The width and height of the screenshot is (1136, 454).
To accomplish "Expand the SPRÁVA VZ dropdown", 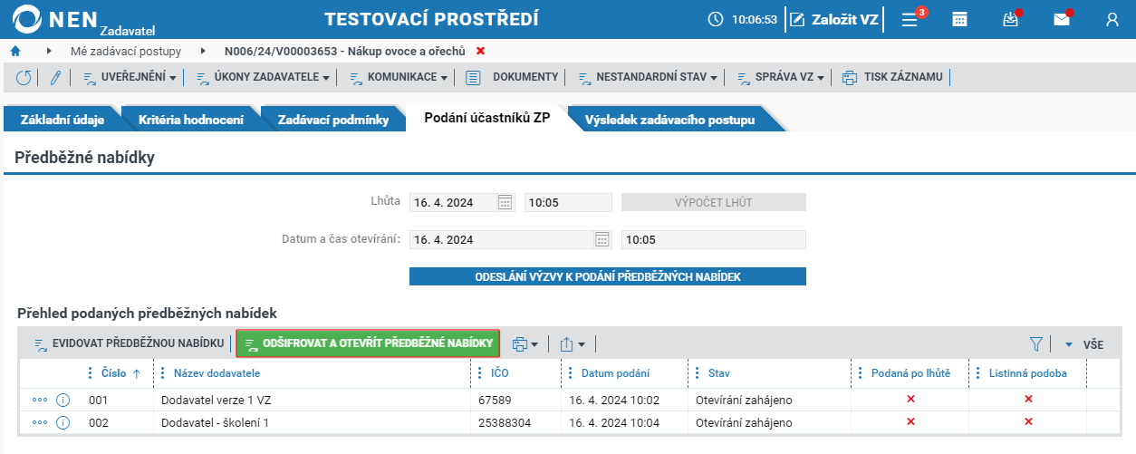I will (x=780, y=78).
